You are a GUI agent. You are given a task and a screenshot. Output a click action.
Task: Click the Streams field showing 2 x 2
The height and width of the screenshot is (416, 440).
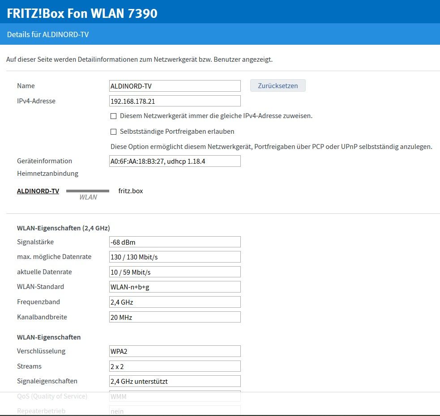tap(175, 366)
